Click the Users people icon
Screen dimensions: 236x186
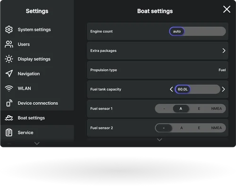[9, 44]
